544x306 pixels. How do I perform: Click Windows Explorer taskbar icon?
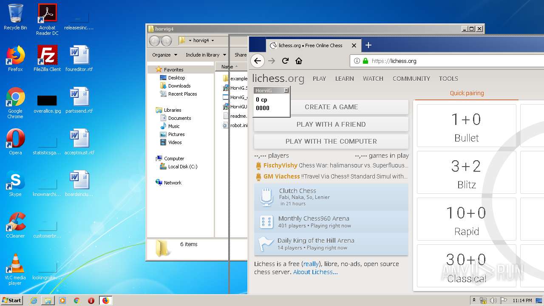(x=48, y=300)
